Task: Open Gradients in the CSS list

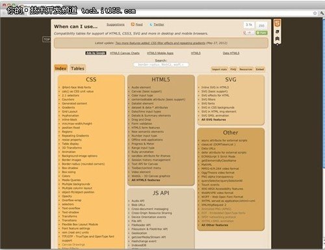Action: pyautogui.click(x=68, y=107)
